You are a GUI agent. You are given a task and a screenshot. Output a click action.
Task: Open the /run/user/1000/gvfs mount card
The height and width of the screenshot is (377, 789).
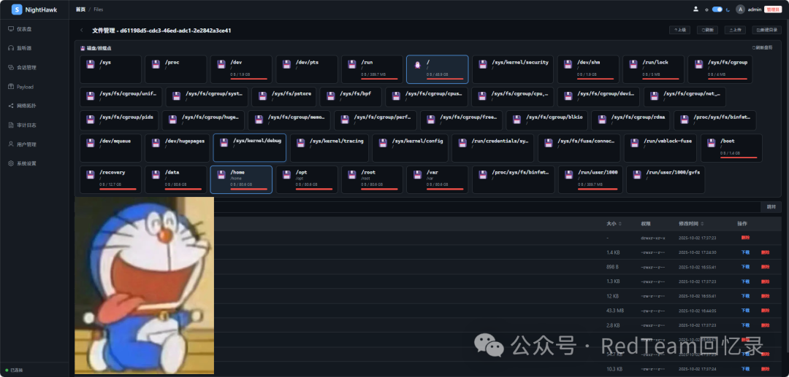click(x=666, y=179)
